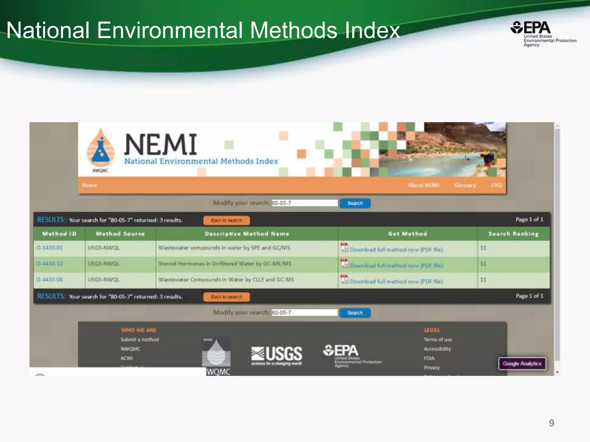Open the Glossary page
Viewport: 590px width, 442px height.
coord(465,185)
